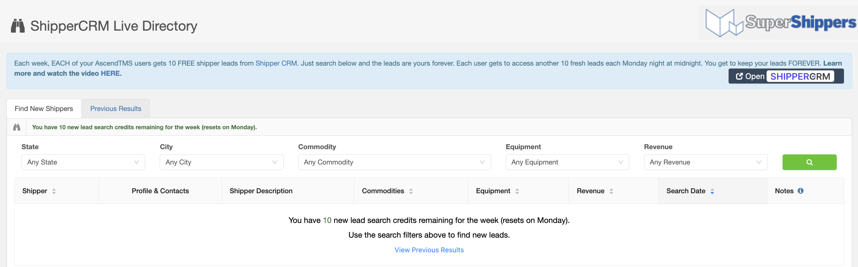Click the small binoculars icon in credits bar

[17, 127]
